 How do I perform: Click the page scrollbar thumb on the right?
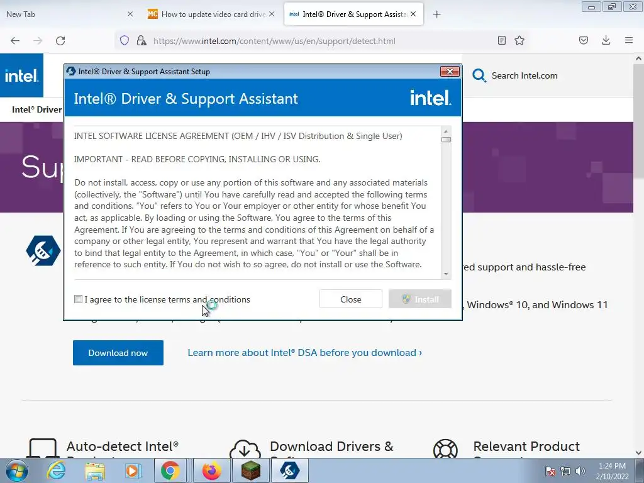coord(639,123)
